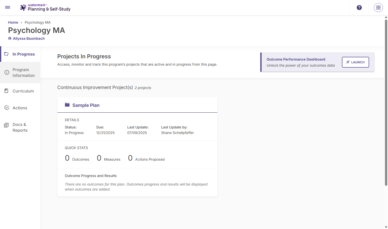The height and width of the screenshot is (229, 388).
Task: Click the '2 projects' count text
Action: [x=143, y=88]
